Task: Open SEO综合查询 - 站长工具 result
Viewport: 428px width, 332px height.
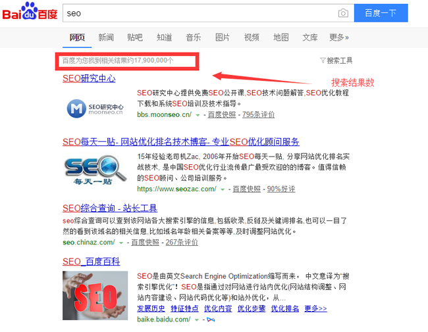Action: pos(110,208)
